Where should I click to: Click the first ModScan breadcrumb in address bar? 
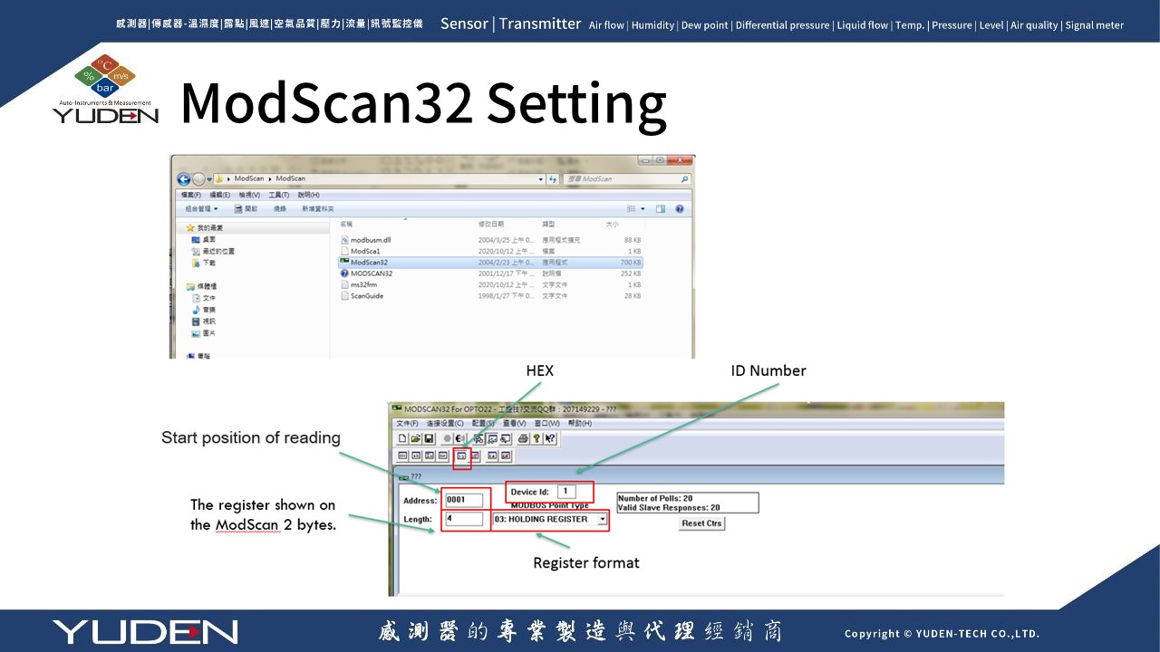coord(249,179)
